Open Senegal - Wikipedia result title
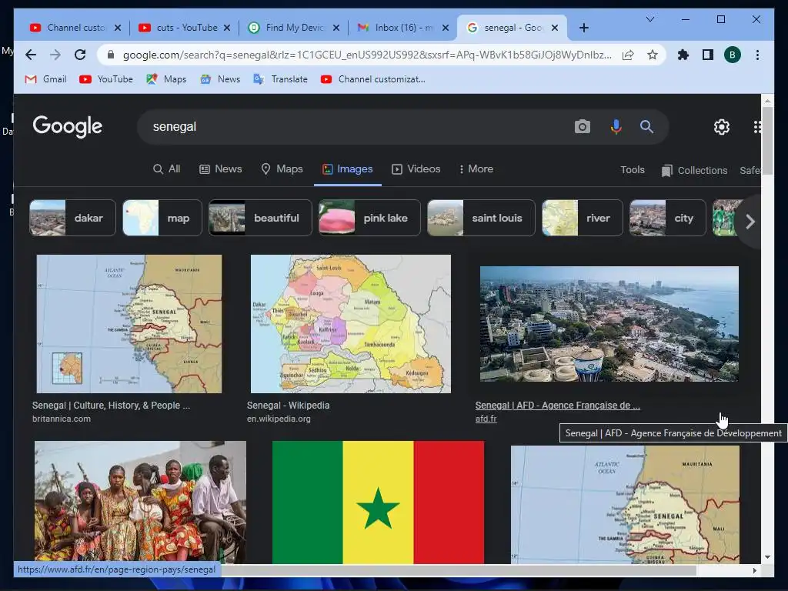Viewport: 788px width, 591px height. coord(288,405)
